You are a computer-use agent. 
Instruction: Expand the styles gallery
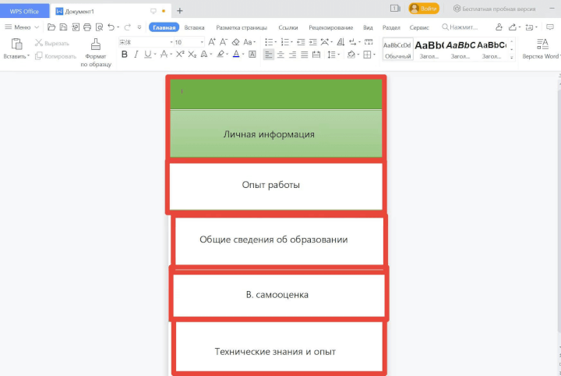[512, 57]
